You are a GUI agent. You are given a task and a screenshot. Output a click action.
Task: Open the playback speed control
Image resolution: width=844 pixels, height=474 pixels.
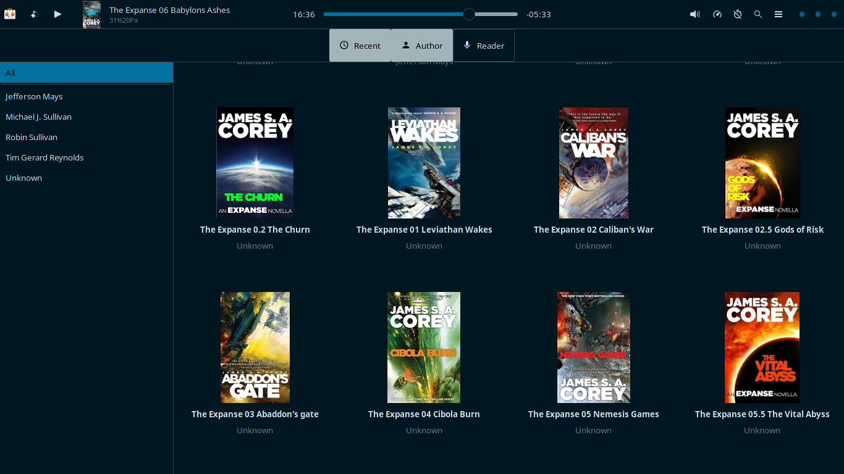(x=717, y=14)
